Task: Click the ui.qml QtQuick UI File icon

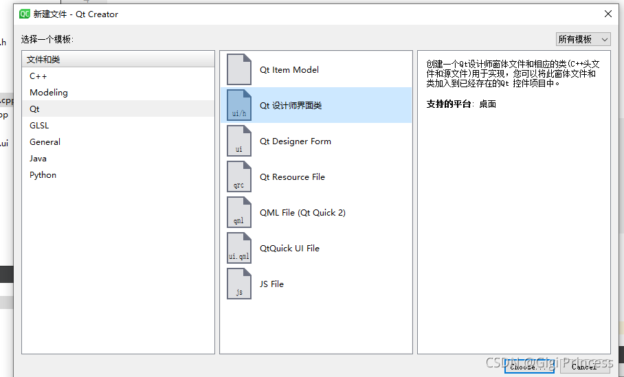Action: [x=239, y=248]
